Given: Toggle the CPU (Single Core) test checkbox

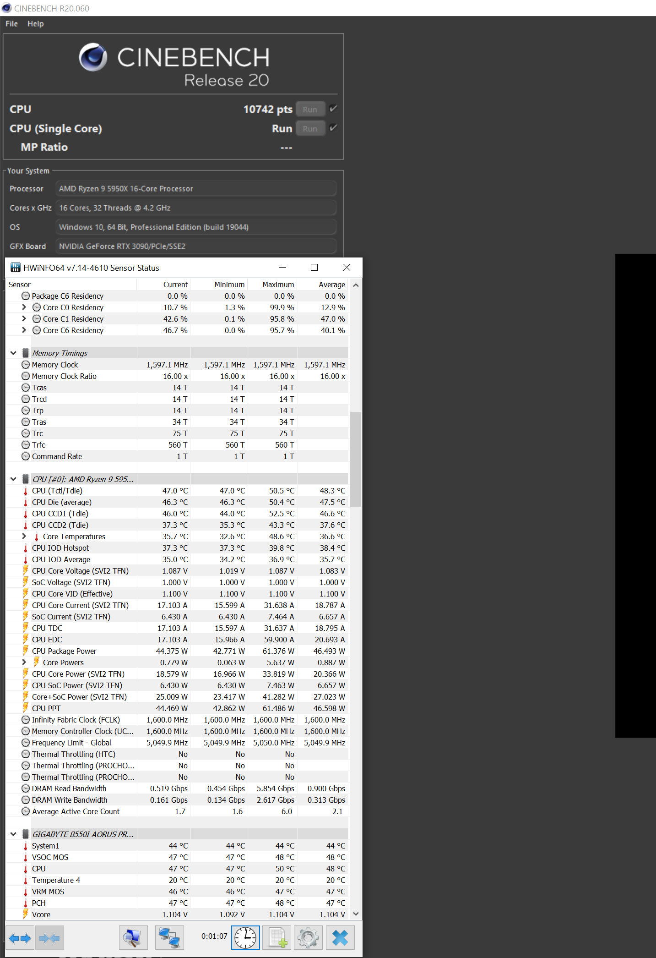Looking at the screenshot, I should [x=333, y=128].
